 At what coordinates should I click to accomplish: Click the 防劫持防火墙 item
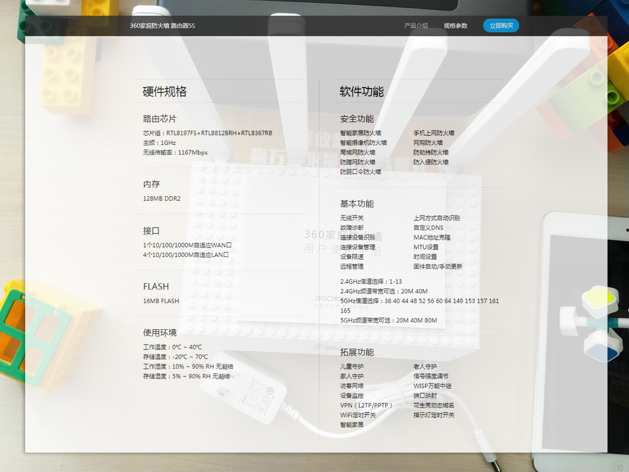(431, 153)
